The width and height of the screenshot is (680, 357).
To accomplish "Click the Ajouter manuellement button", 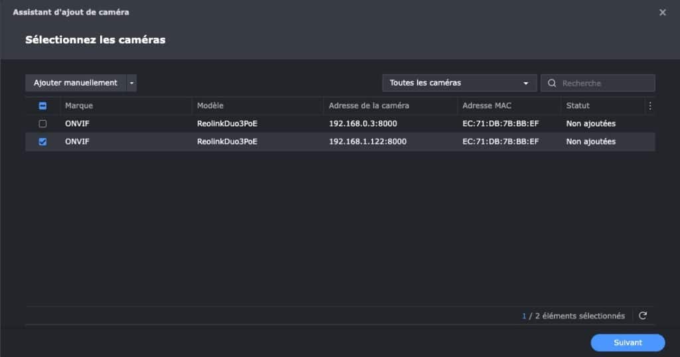I will [76, 83].
